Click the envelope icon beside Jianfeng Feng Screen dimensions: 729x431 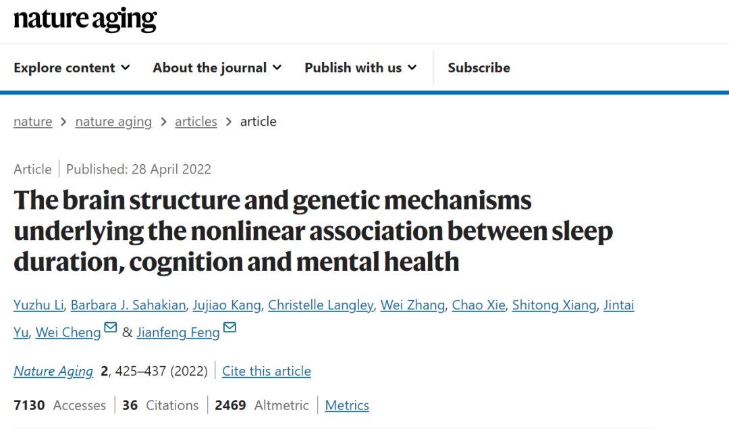230,327
